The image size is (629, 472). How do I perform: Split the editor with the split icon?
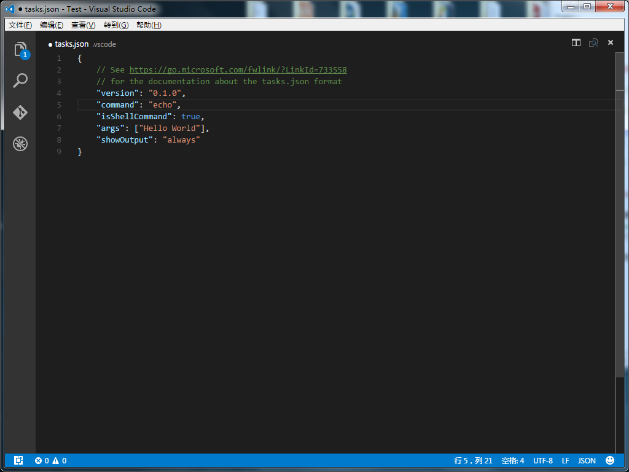pos(576,42)
